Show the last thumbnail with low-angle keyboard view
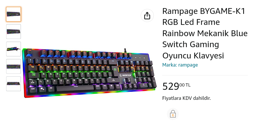 pyautogui.click(x=14, y=84)
